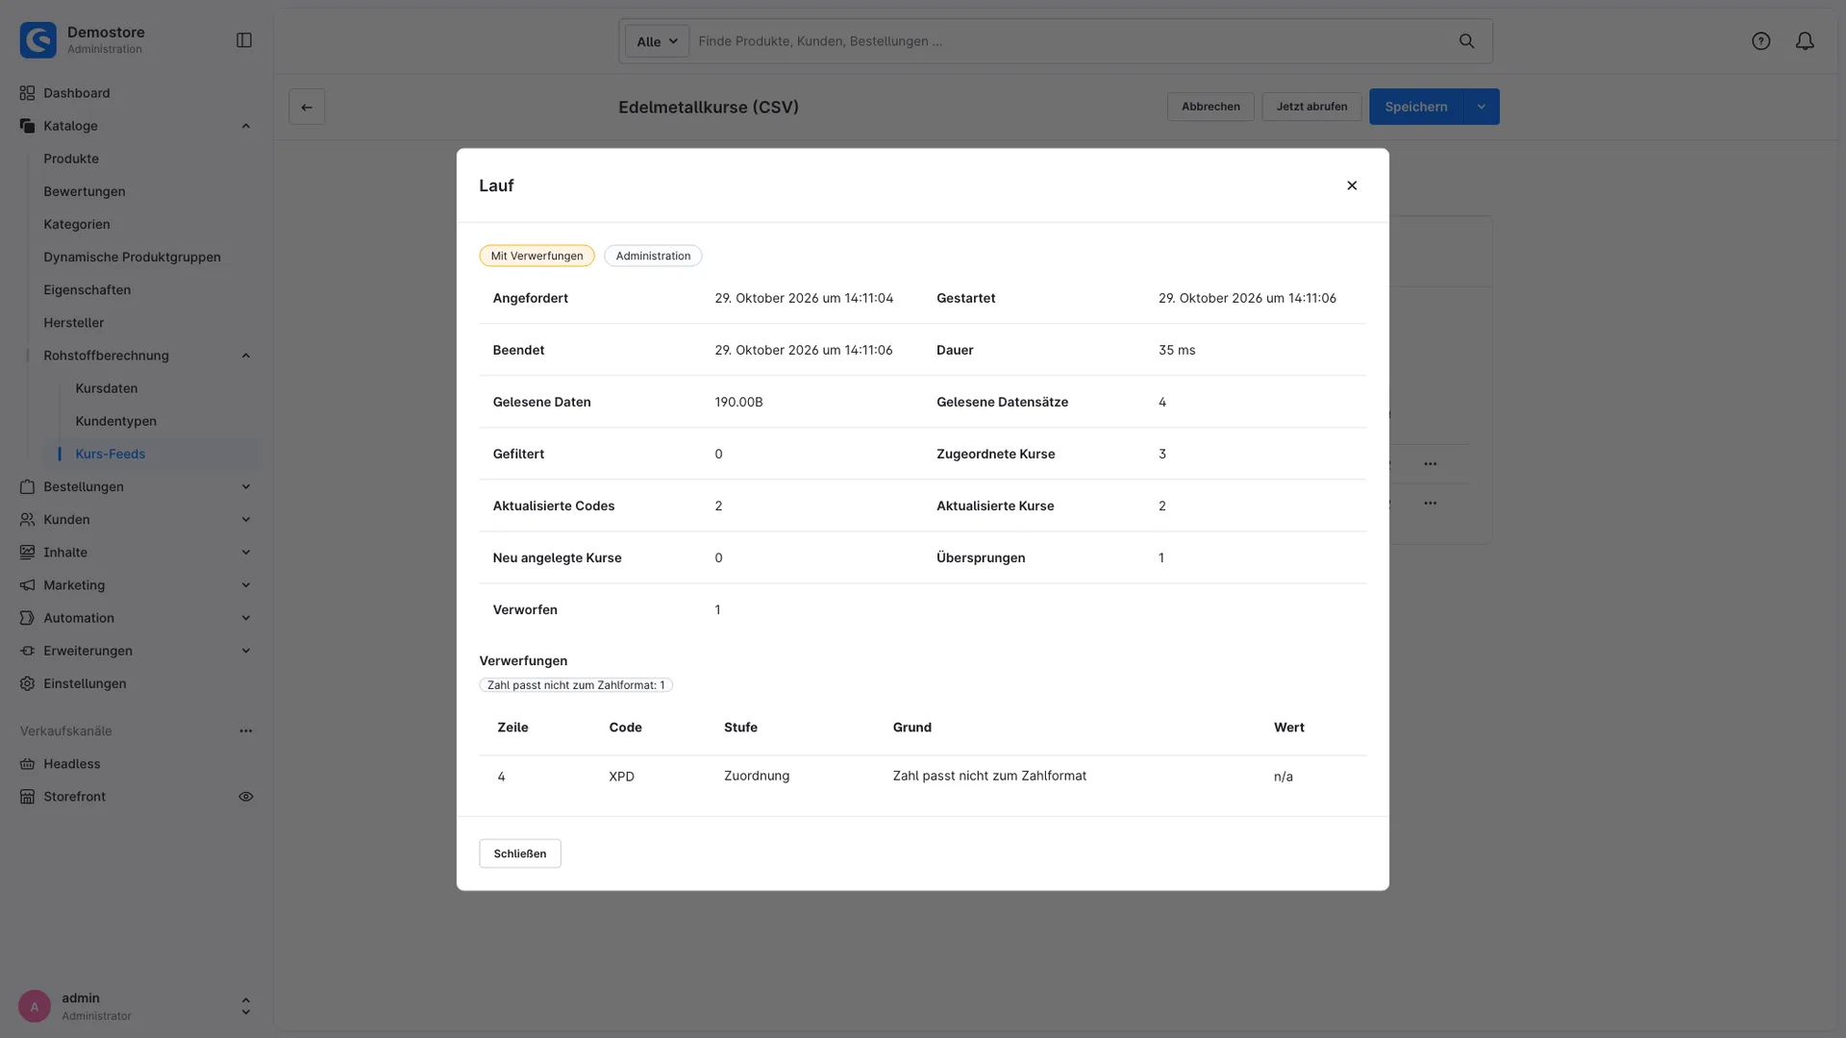Image resolution: width=1846 pixels, height=1038 pixels.
Task: Select Kurs-Feeds in the sidebar
Action: click(111, 454)
